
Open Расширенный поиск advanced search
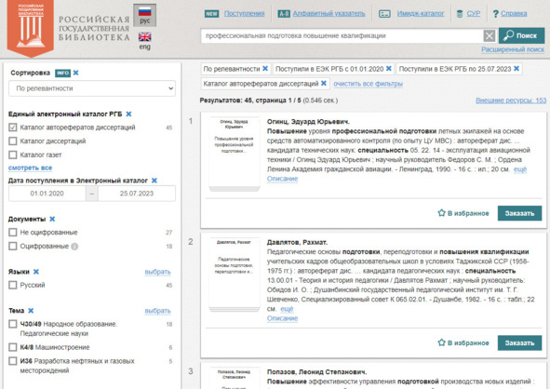[x=513, y=49]
